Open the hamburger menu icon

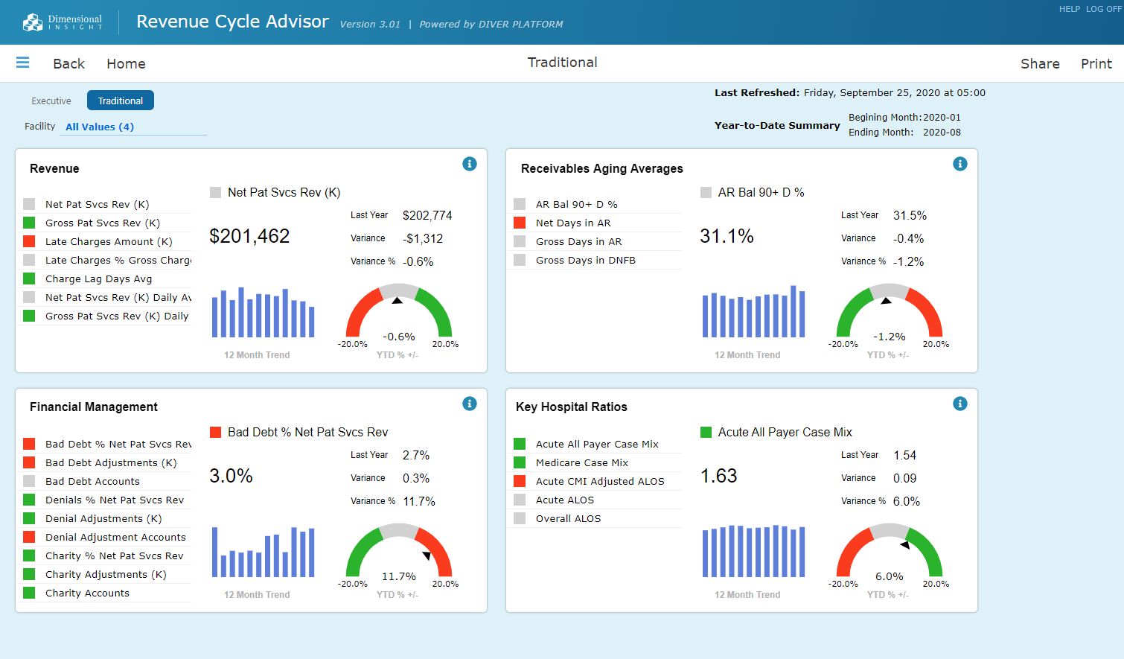pos(22,63)
